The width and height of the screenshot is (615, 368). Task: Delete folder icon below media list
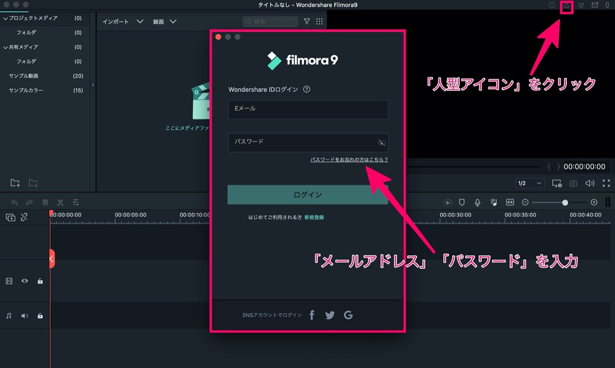click(x=33, y=183)
